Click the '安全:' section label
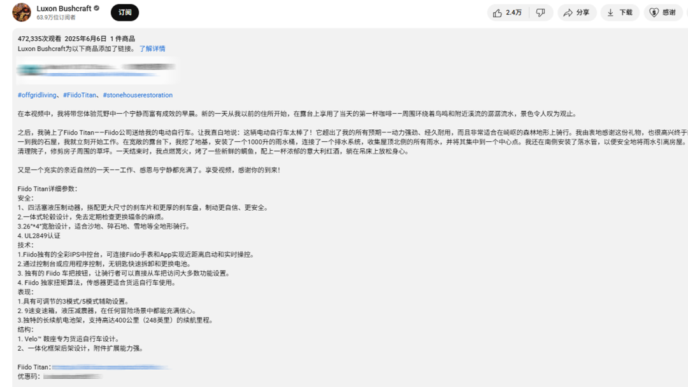 (25, 198)
